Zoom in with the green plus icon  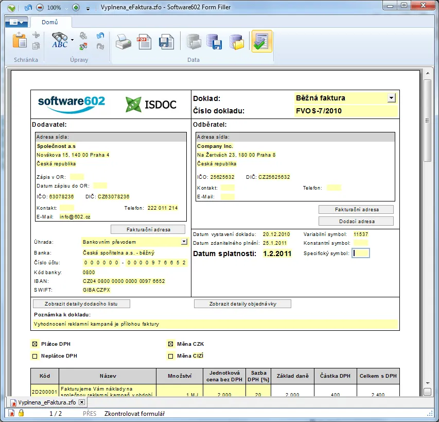[76, 8]
